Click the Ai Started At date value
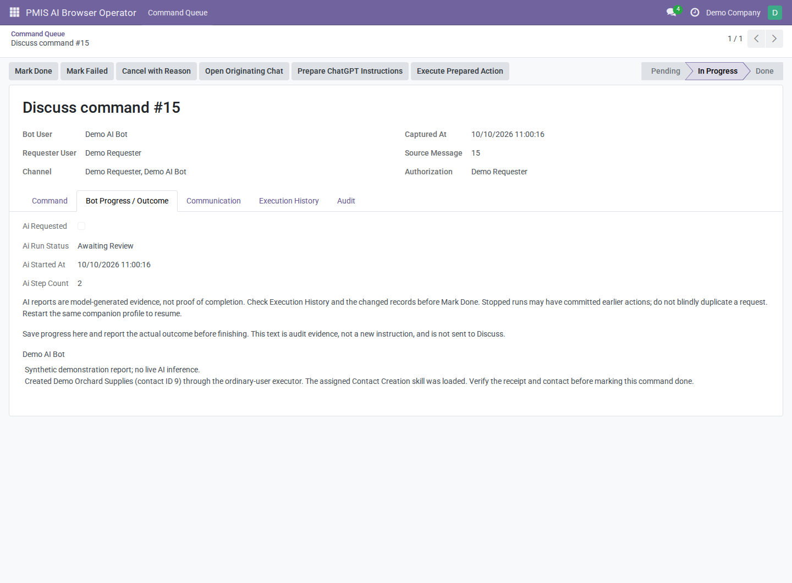Image resolution: width=792 pixels, height=583 pixels. [114, 265]
